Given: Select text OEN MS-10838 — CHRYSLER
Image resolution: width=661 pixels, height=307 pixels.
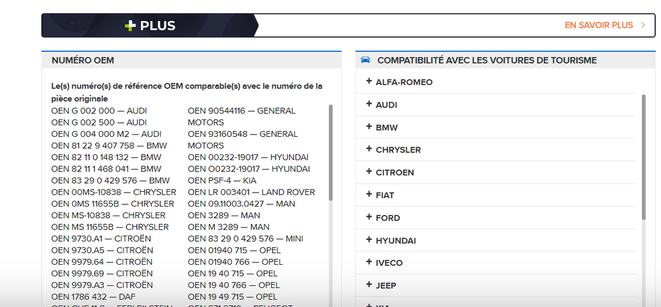Looking at the screenshot, I should tap(108, 216).
